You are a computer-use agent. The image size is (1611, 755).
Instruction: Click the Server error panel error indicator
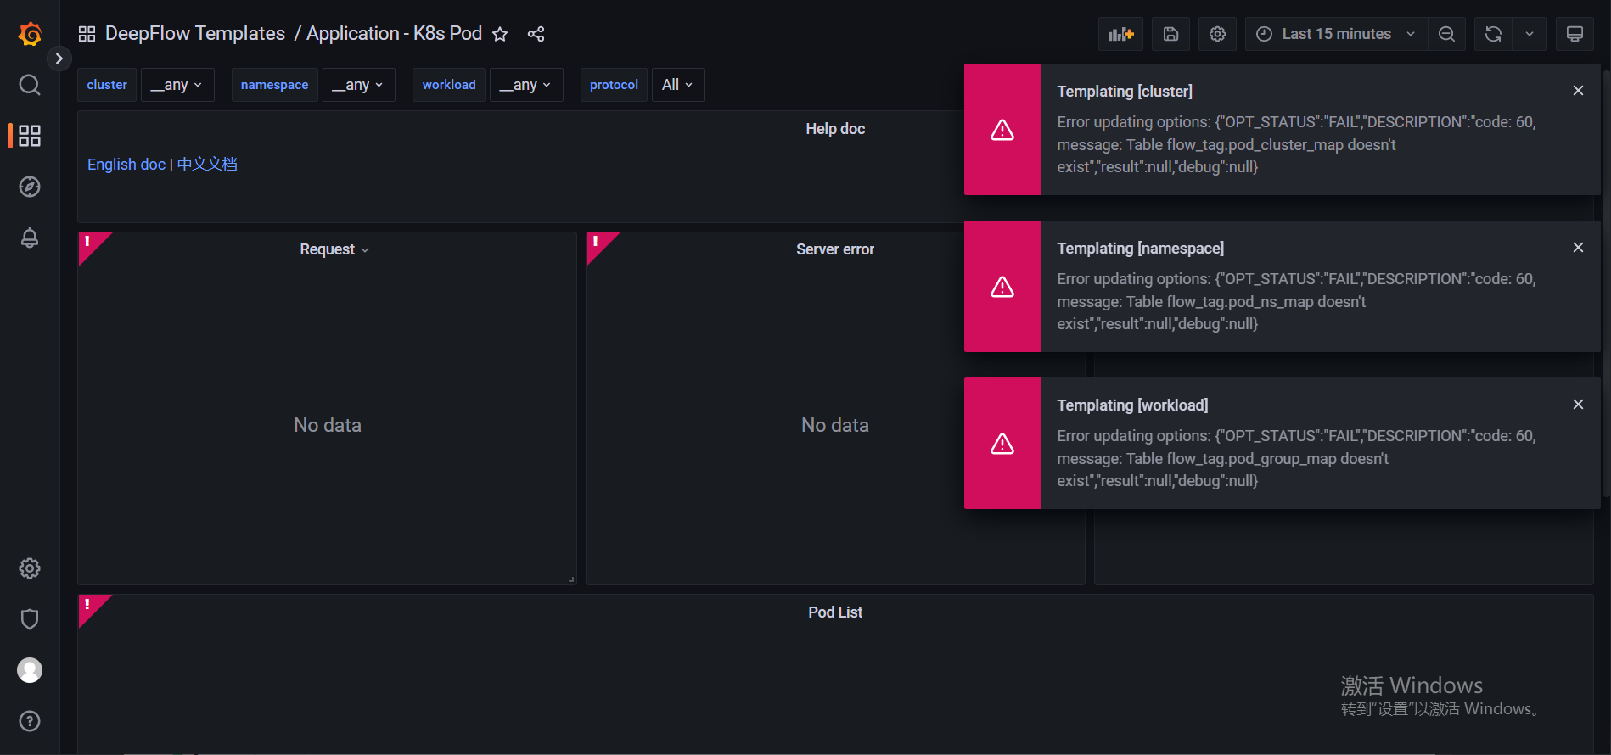tap(597, 243)
